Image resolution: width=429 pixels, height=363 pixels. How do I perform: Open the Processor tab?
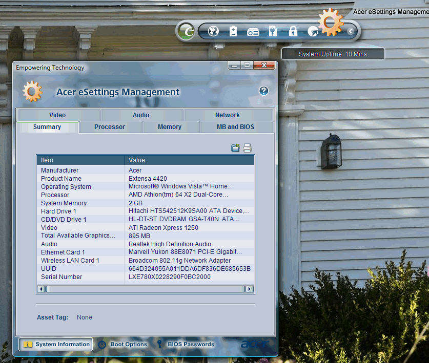click(x=111, y=127)
